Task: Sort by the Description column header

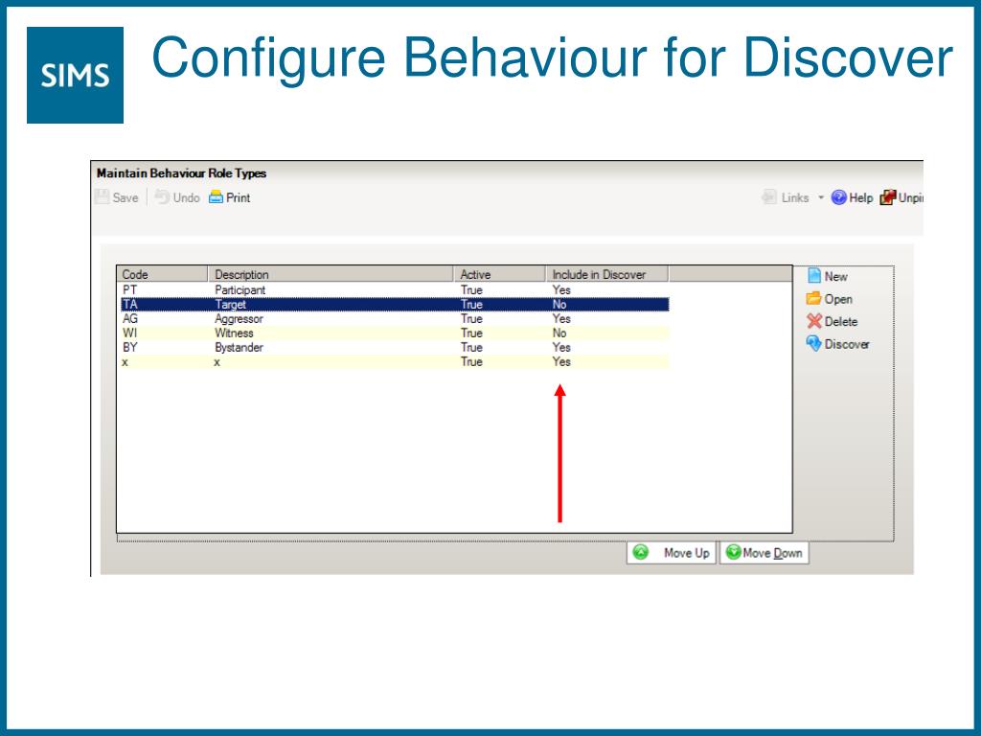Action: pyautogui.click(x=331, y=274)
